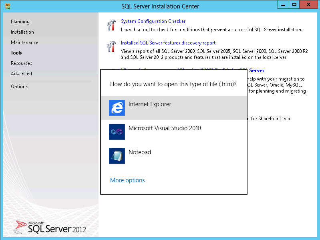Minimize the SQL Server Installation Center window

283,5
